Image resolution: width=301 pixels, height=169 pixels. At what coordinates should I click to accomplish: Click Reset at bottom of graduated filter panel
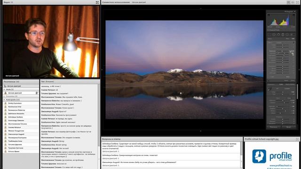pyautogui.click(x=286, y=80)
